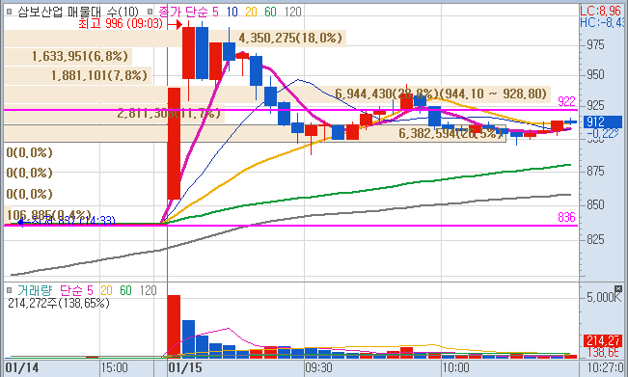Click the 10:00 time axis label
The image size is (628, 377).
(455, 367)
